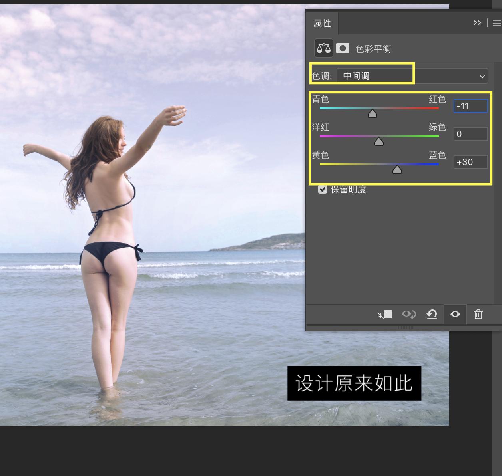Click the 红色 value field showing -11
The width and height of the screenshot is (502, 476).
pos(470,105)
